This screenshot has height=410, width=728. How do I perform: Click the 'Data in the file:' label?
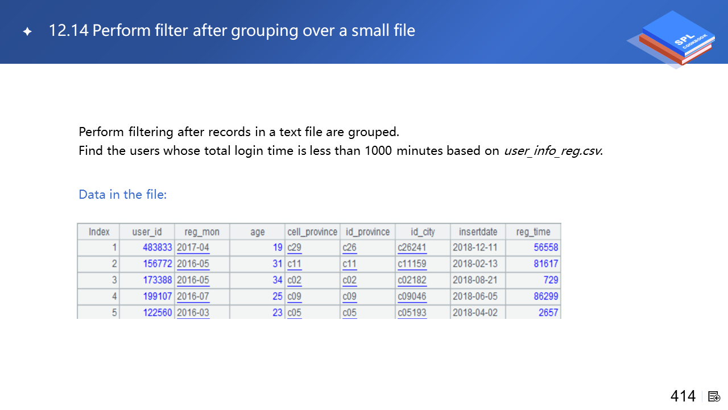[123, 195]
